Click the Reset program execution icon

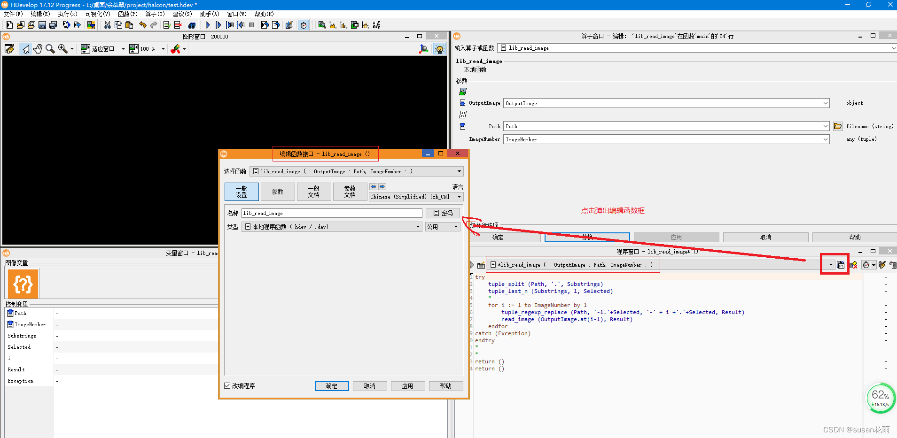pos(265,25)
